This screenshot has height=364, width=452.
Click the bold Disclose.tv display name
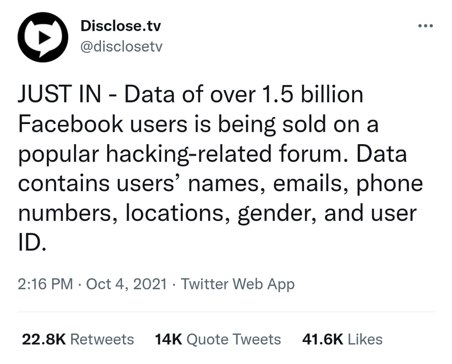[x=121, y=26]
